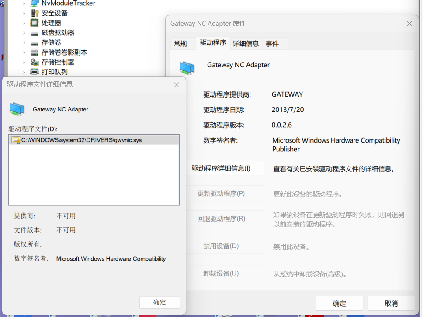Expand the 安全设备 tree node

pyautogui.click(x=24, y=13)
